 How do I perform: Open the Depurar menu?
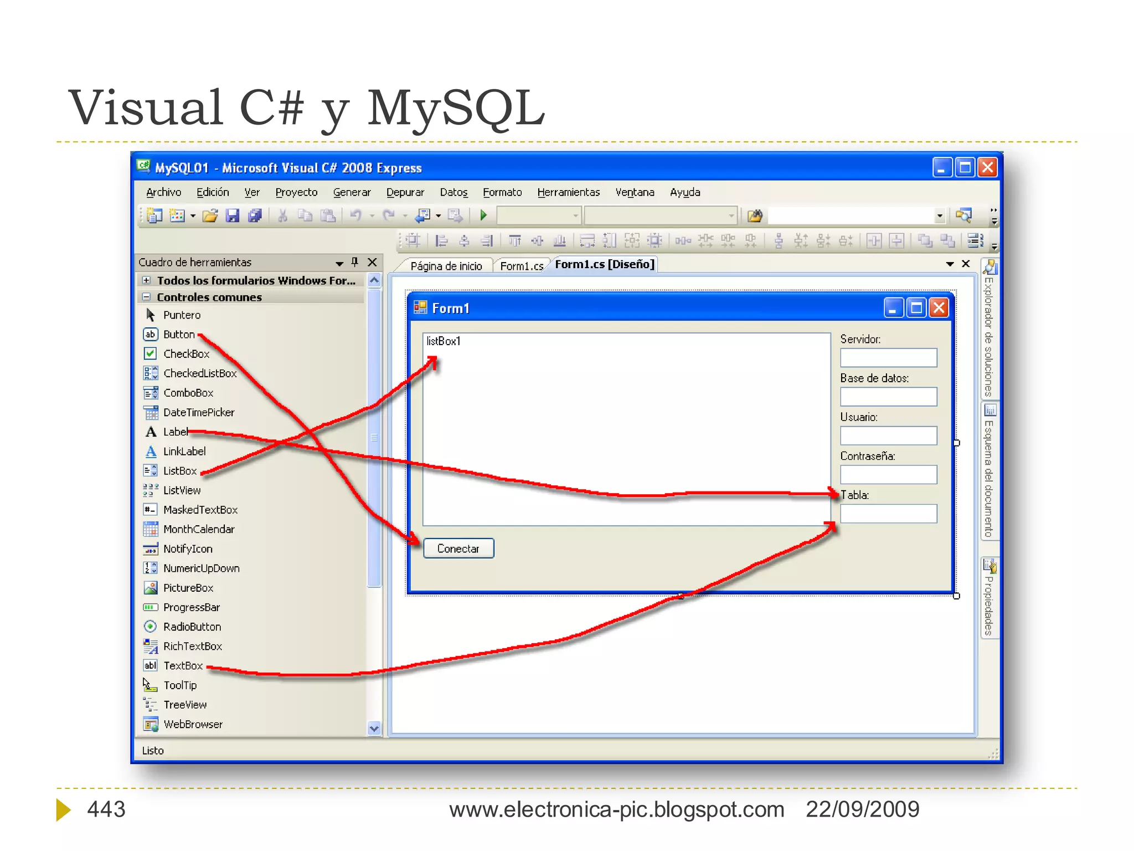405,192
